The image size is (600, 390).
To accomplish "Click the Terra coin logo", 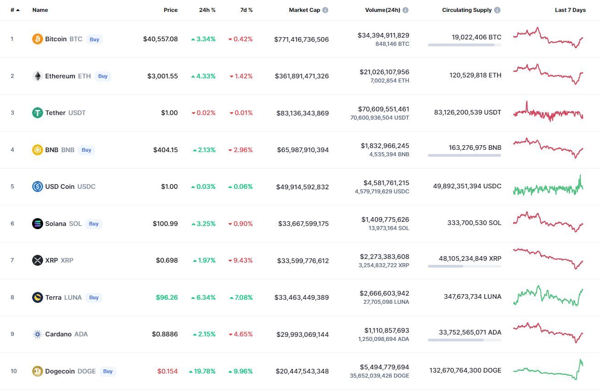I will tap(38, 297).
